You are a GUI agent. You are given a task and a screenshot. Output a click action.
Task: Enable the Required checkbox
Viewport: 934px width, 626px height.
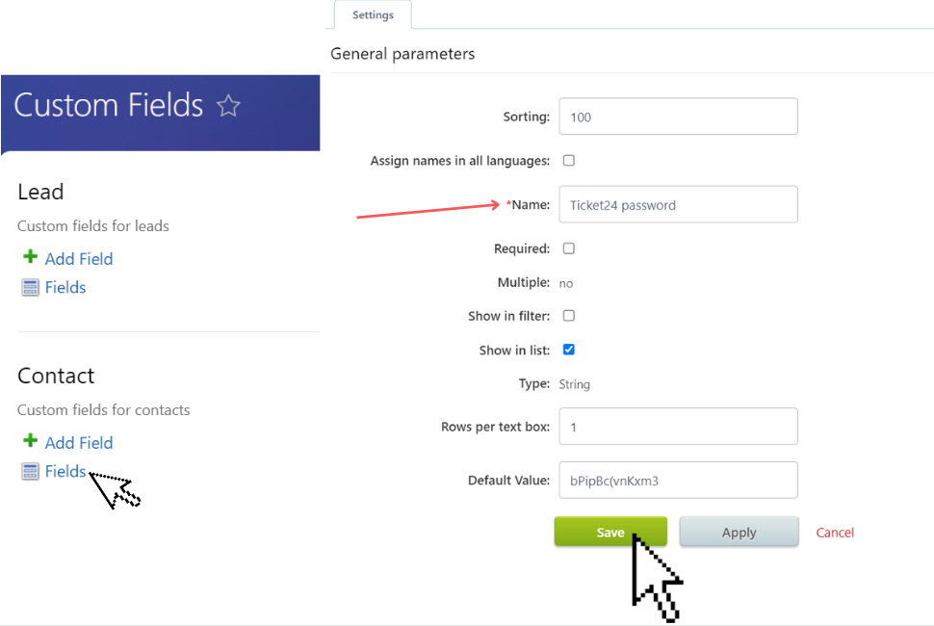click(x=569, y=248)
